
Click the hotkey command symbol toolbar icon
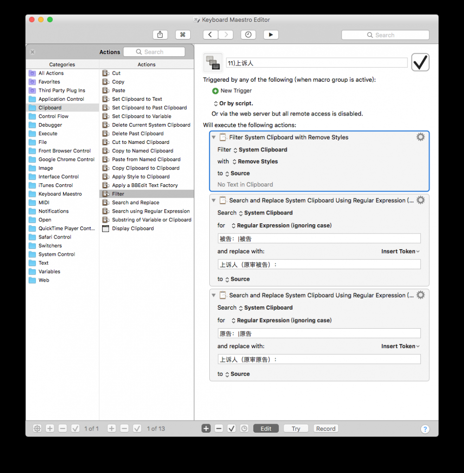(x=183, y=34)
